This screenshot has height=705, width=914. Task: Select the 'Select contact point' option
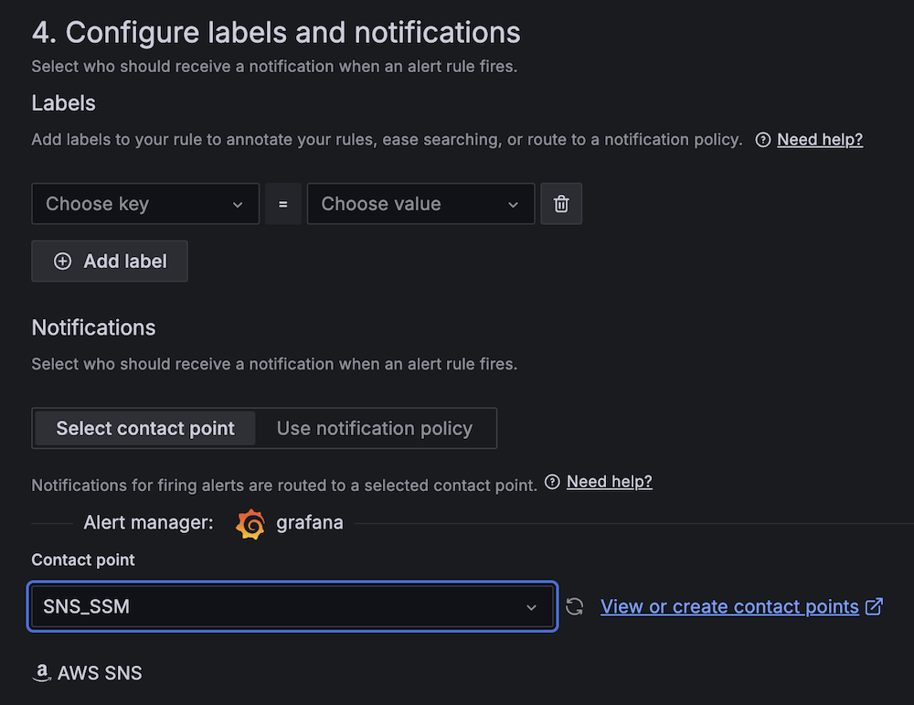(143, 427)
